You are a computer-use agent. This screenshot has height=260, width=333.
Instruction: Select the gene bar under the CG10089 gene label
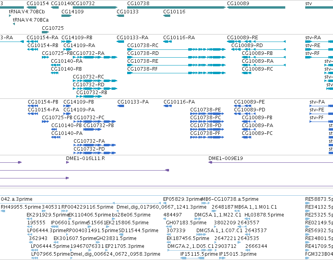coord(256,7)
